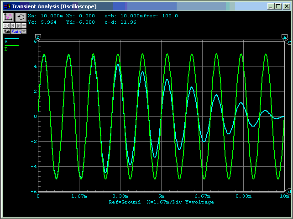Screen dimensions: 293x219
Task: Click cursor marker a at top right
Action: (x=285, y=37)
